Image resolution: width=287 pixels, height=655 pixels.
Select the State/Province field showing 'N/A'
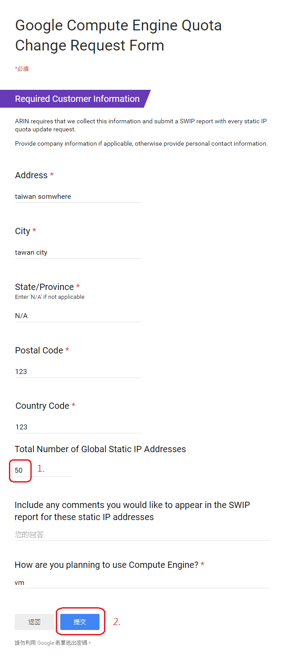[78, 316]
